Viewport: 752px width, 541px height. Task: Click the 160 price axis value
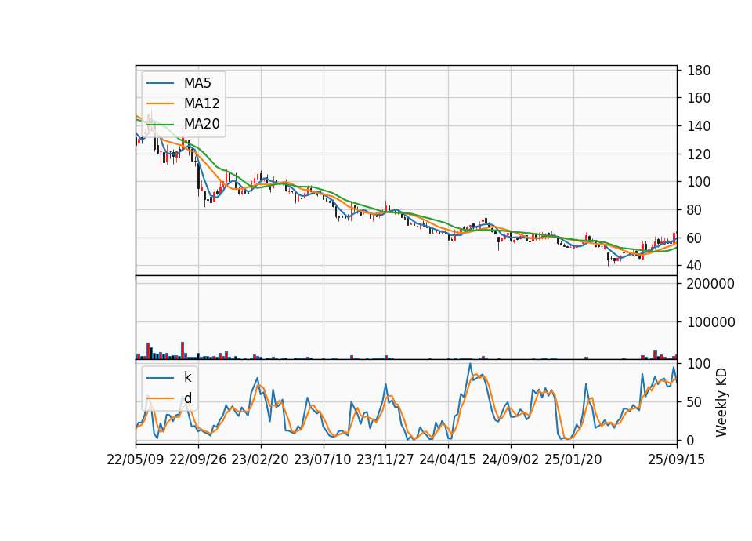coord(699,98)
